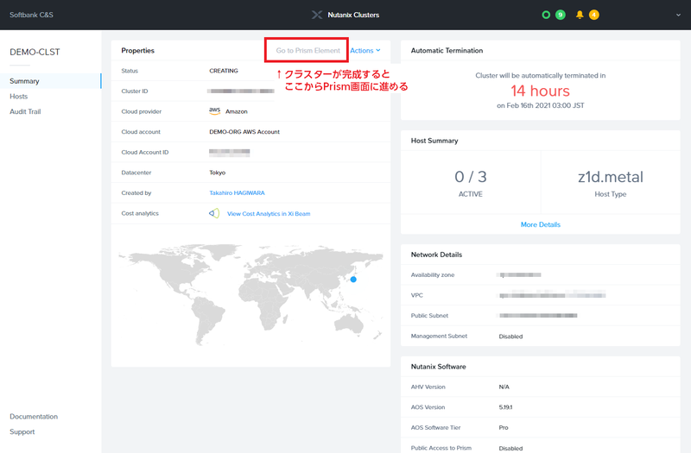This screenshot has height=453, width=691.
Task: Click the Nutanix X logo icon
Action: point(316,15)
